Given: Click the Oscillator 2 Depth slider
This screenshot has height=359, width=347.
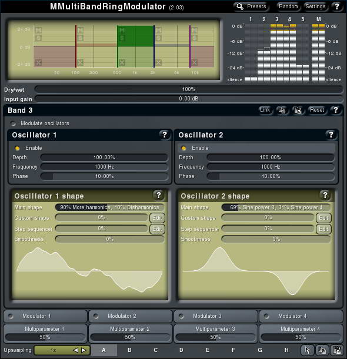Looking at the screenshot, I should (x=271, y=157).
